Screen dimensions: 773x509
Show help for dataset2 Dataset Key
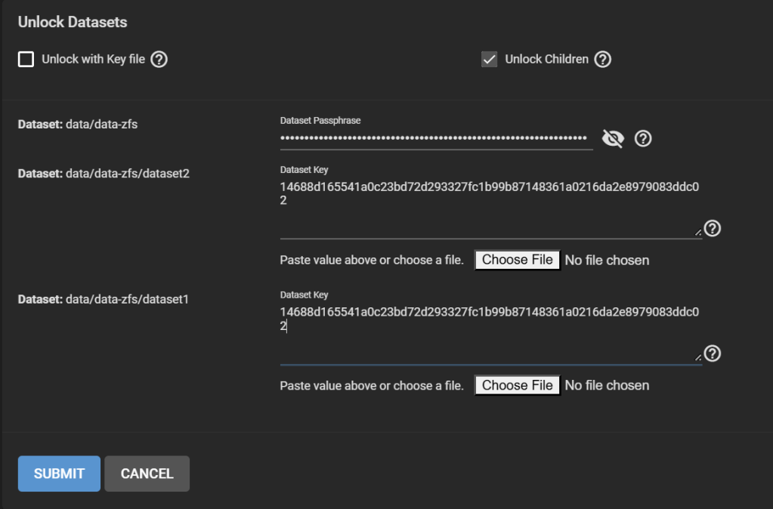pos(712,228)
